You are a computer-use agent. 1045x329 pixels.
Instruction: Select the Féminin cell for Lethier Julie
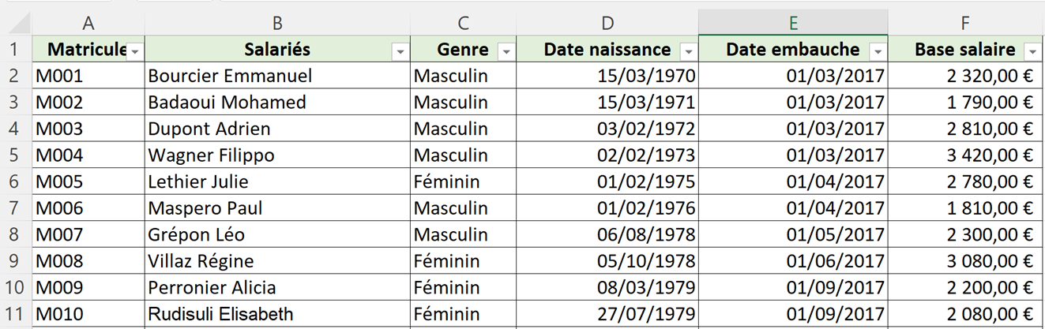click(463, 181)
